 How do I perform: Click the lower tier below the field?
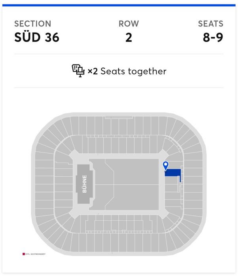pos(119,225)
